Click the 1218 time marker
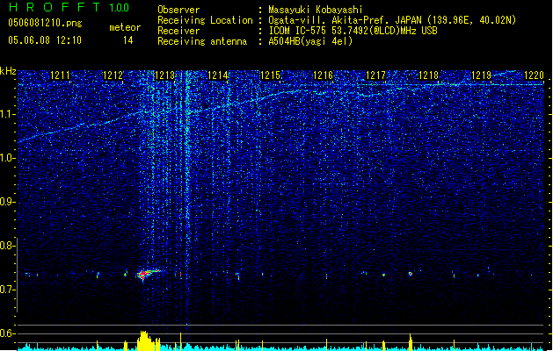This screenshot has width=553, height=351. [428, 75]
